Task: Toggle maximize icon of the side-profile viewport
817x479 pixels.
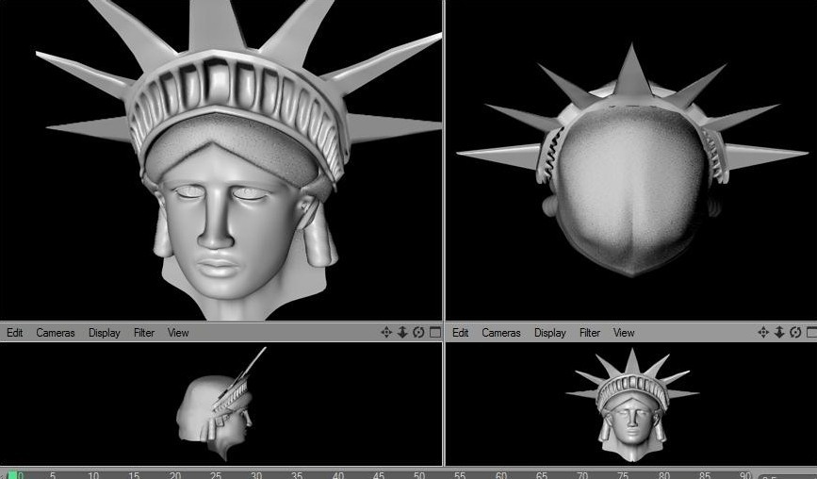Action: tap(435, 332)
